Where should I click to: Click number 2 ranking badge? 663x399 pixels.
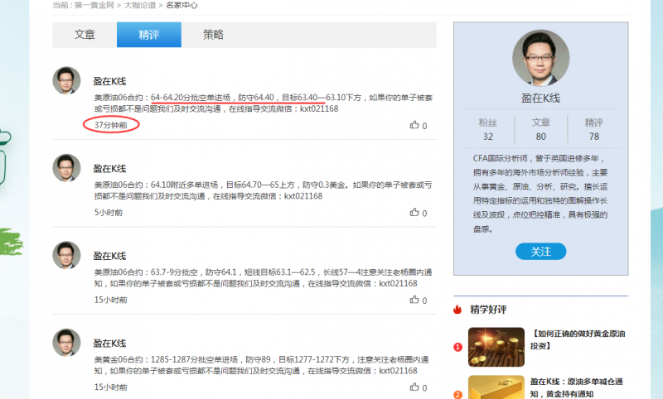457,395
